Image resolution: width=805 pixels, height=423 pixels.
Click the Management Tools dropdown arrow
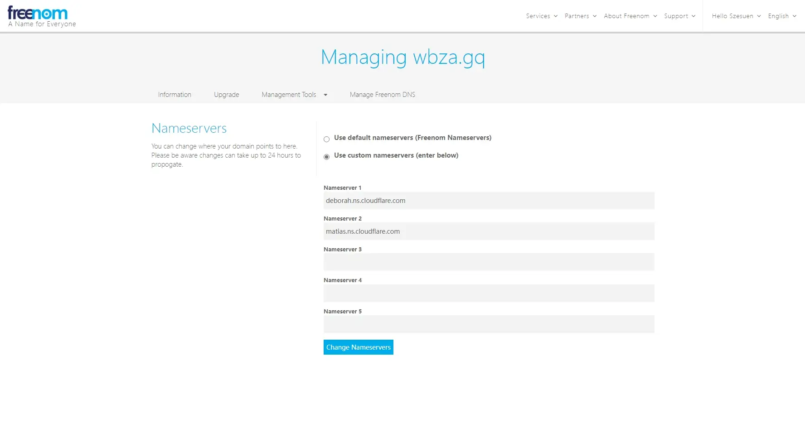coord(325,95)
